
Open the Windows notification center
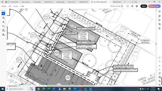click(159, 89)
